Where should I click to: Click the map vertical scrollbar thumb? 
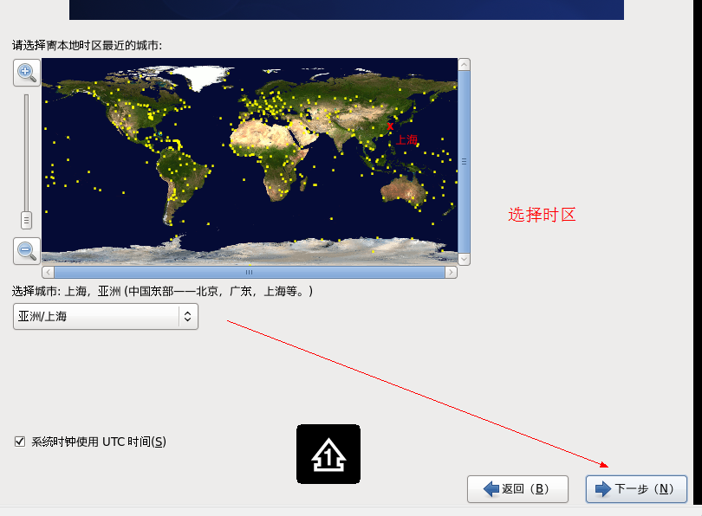point(465,161)
